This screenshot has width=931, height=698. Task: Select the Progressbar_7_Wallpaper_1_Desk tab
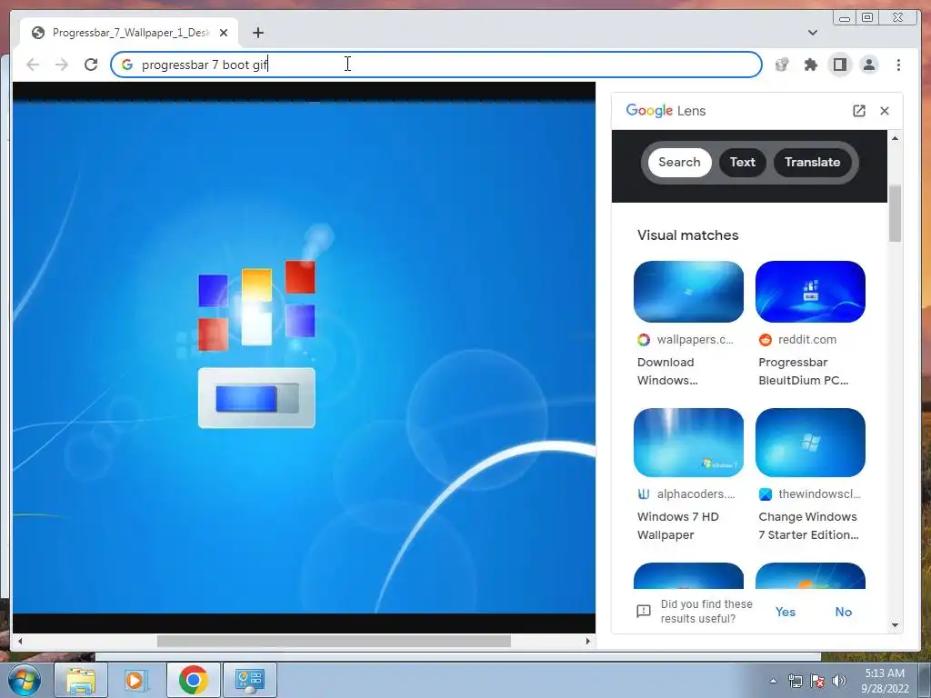click(129, 33)
